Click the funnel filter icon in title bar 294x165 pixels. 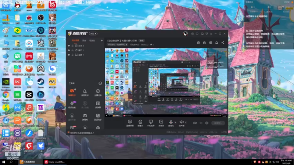207,34
